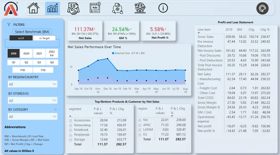Click the Net Sales KPI card
This screenshot has height=155, width=280.
[x=85, y=31]
